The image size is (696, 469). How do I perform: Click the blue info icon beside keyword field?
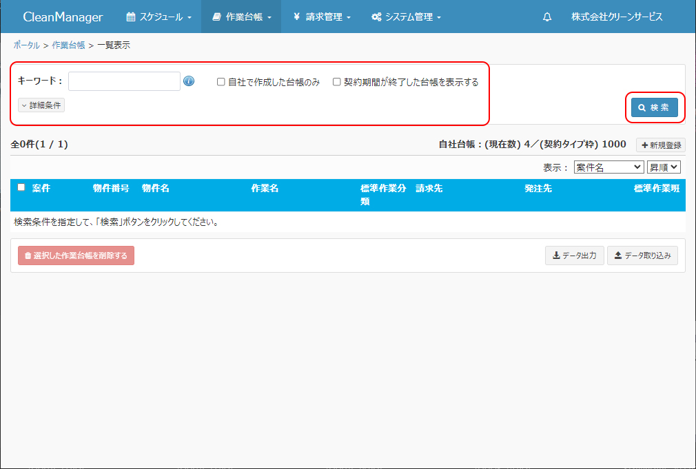coord(189,81)
